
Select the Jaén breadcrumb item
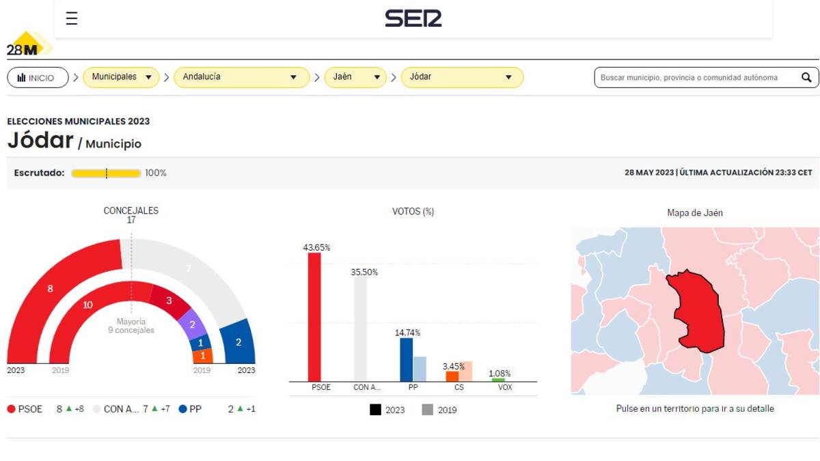[356, 77]
